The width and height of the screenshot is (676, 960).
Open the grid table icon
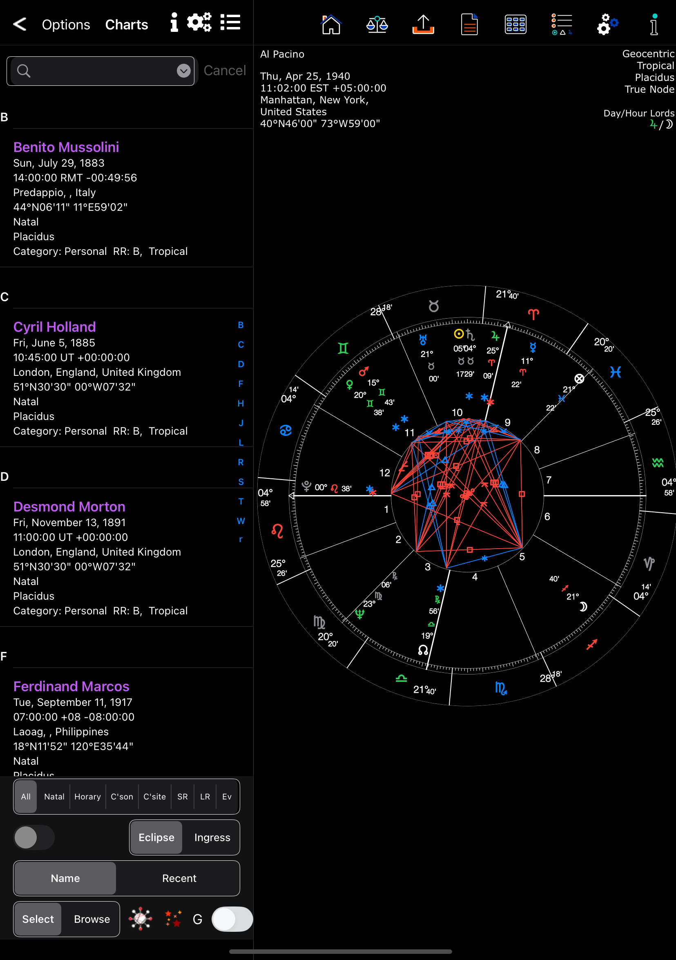[515, 24]
